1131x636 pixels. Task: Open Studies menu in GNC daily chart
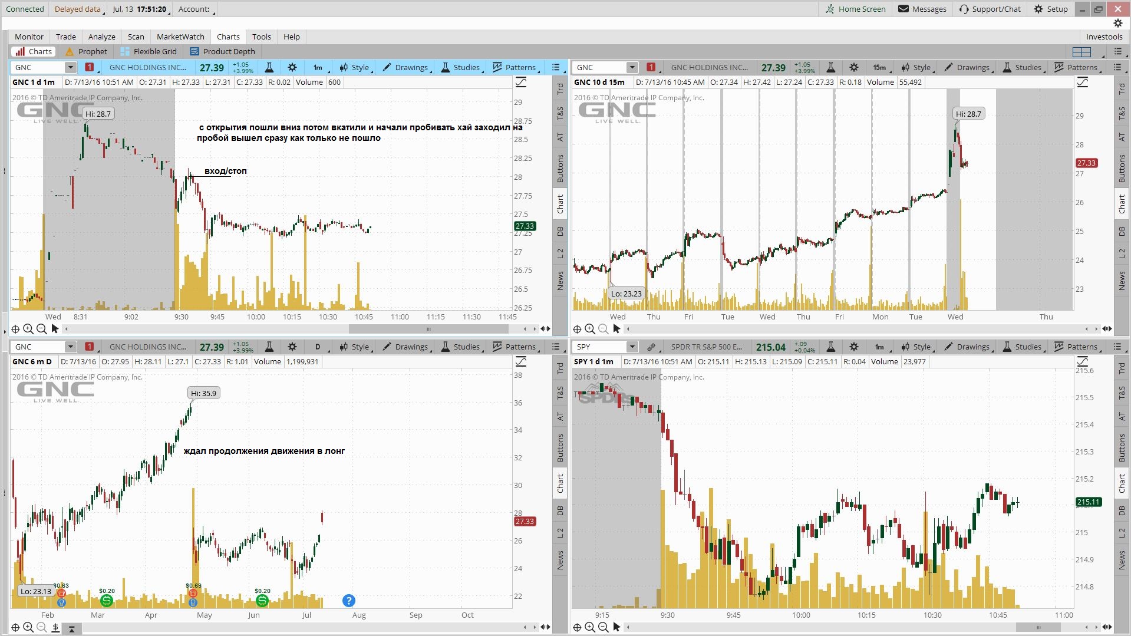(460, 347)
